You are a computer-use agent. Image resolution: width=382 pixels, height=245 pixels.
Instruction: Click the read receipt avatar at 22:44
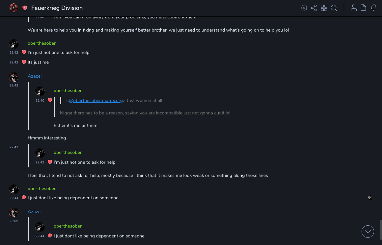(x=370, y=198)
